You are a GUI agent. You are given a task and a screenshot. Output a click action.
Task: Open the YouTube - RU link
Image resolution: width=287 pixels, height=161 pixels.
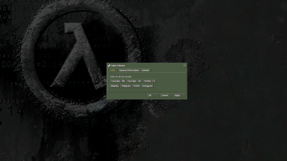[134, 81]
